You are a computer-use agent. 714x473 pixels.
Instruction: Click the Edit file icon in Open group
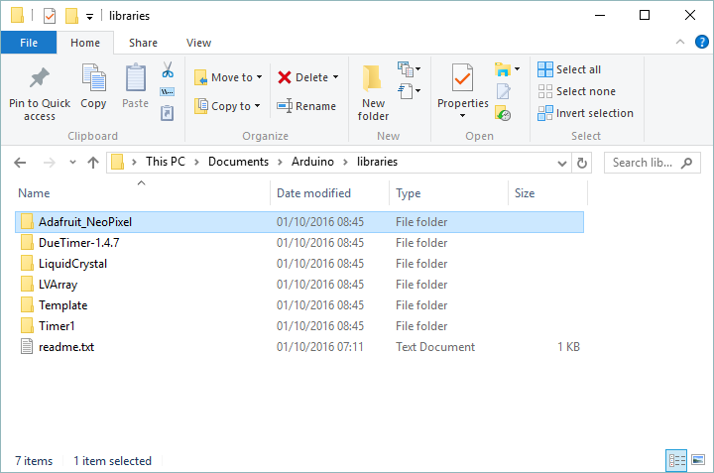coord(503,91)
